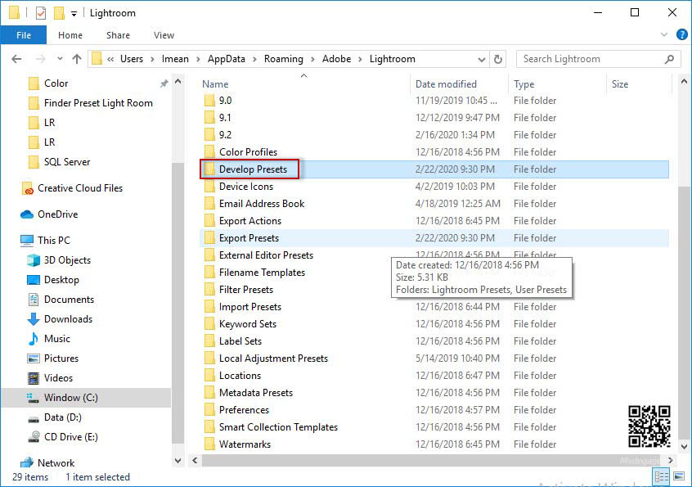Click the New Folder icon in title bar

[x=59, y=13]
